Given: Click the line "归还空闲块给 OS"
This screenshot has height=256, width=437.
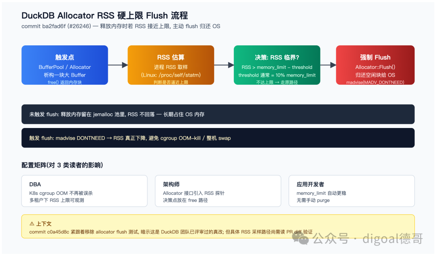Looking at the screenshot, I should pos(375,75).
